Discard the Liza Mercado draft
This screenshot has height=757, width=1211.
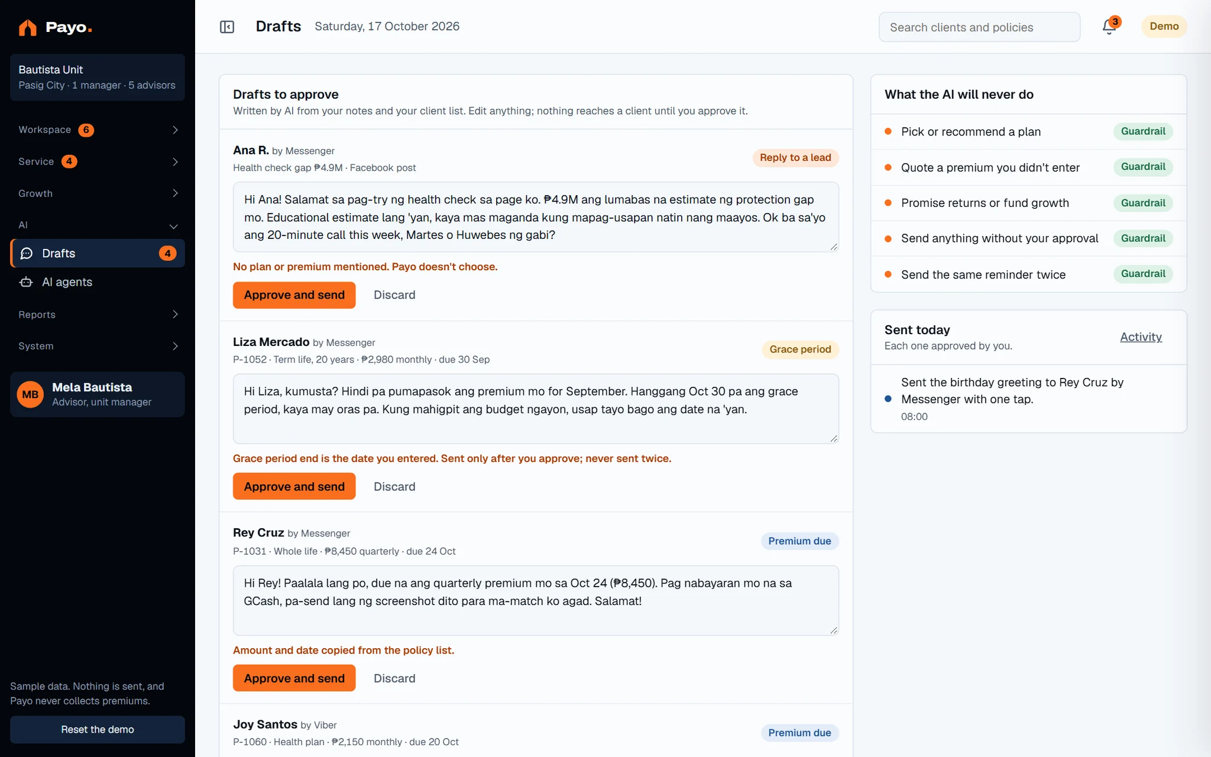pyautogui.click(x=394, y=487)
